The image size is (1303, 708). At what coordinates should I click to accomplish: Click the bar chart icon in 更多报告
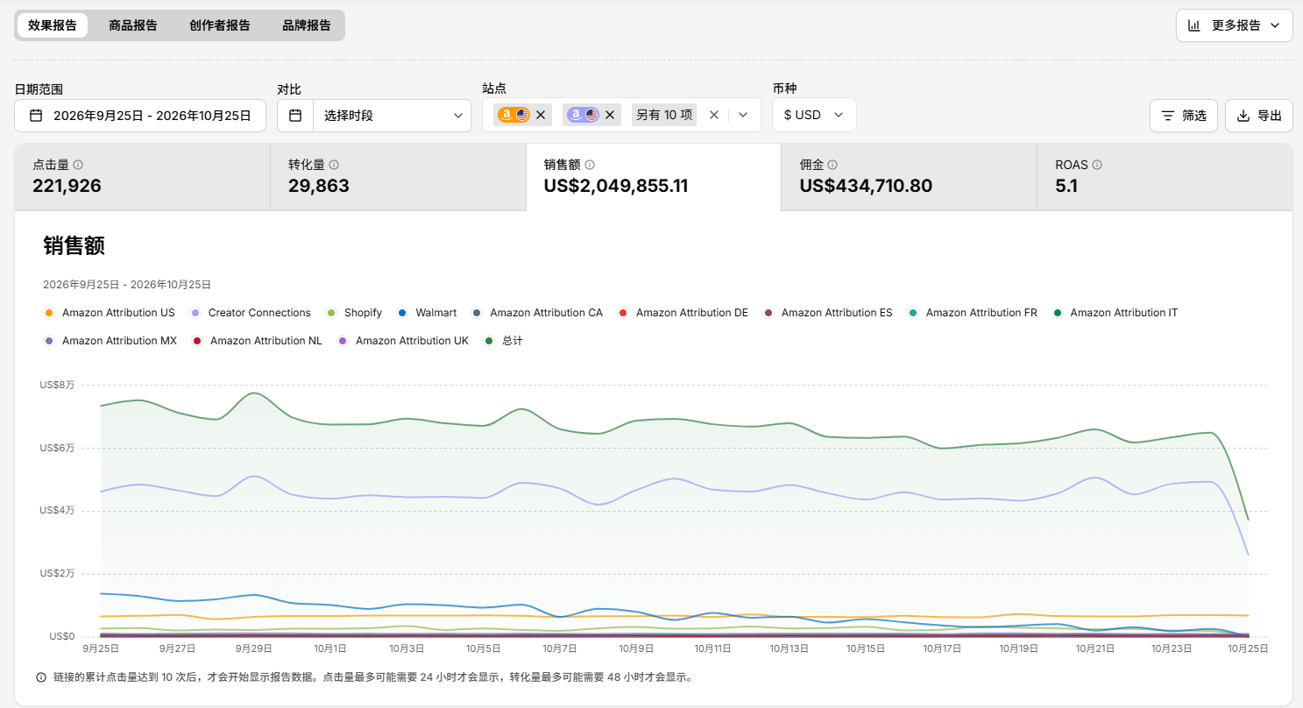click(1194, 25)
